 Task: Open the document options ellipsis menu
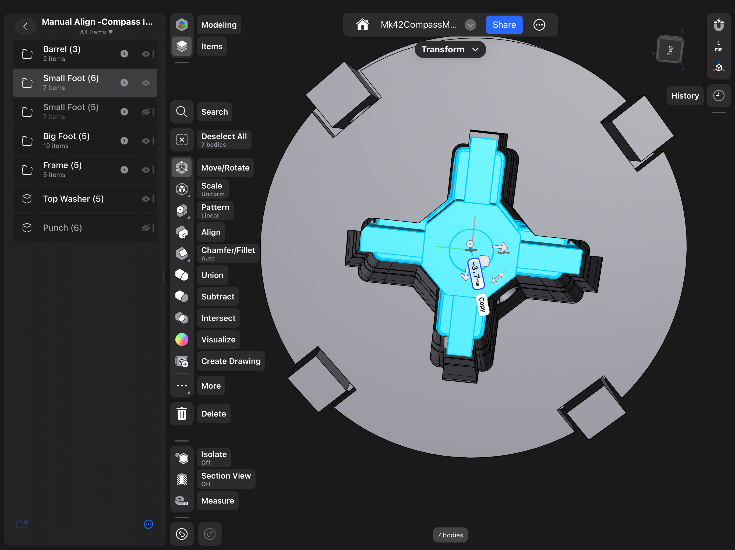pyautogui.click(x=539, y=24)
